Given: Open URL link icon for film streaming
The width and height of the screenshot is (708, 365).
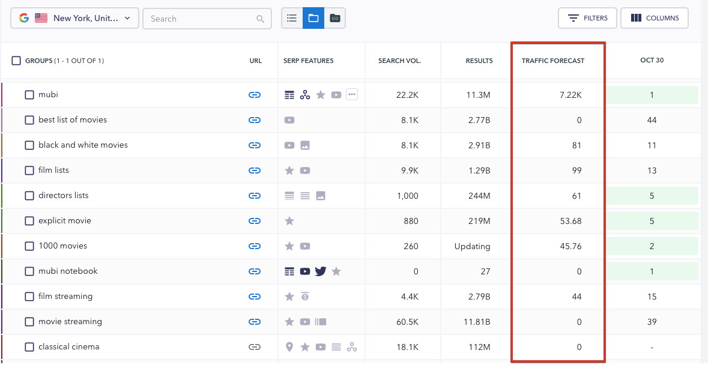Looking at the screenshot, I should pyautogui.click(x=255, y=297).
